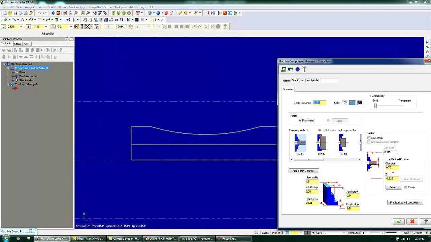Open the Xform menu
This screenshot has height=242, width=431.
pos(62,7)
